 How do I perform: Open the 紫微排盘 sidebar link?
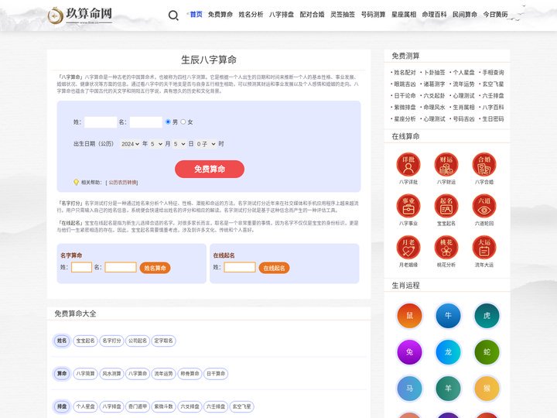(405, 108)
